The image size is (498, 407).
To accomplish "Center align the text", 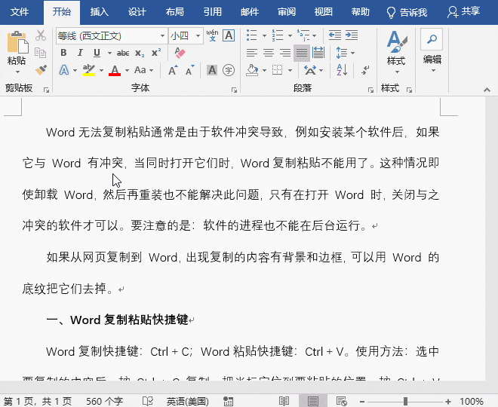I will [269, 53].
